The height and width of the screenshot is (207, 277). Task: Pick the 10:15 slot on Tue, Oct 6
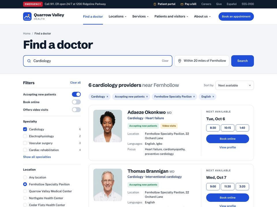coord(228,128)
